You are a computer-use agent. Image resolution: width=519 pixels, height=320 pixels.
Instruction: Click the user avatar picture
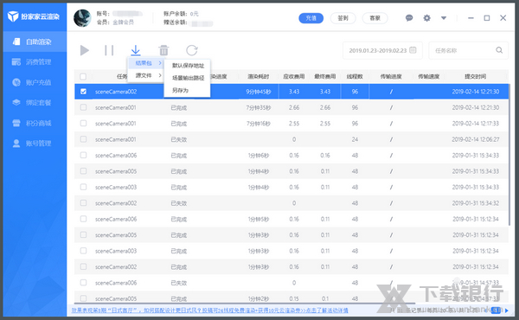(82, 18)
